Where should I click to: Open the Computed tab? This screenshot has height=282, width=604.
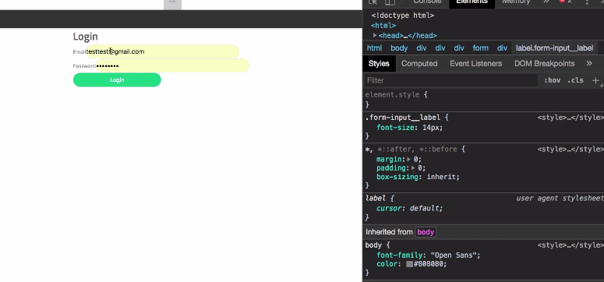419,64
